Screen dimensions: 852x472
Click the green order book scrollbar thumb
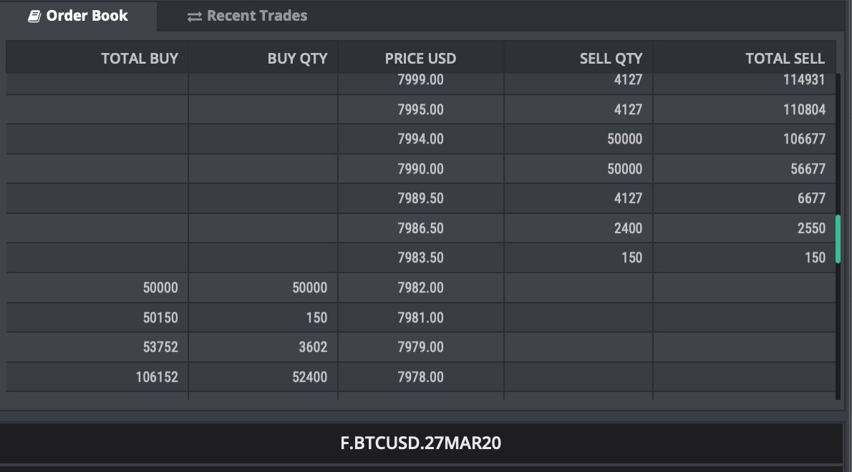point(838,240)
